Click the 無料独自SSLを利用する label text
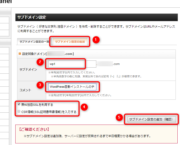180x145 pixels. click(37, 105)
